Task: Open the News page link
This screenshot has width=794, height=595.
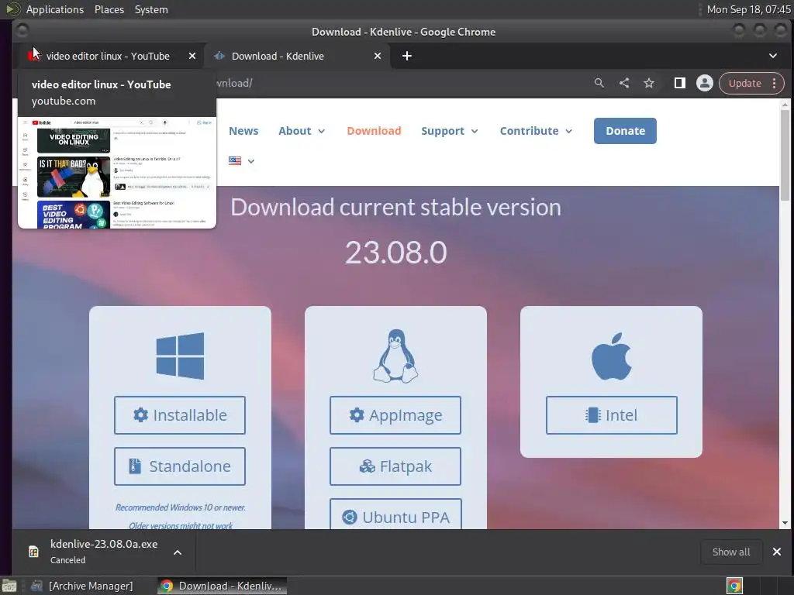Action: (x=243, y=131)
